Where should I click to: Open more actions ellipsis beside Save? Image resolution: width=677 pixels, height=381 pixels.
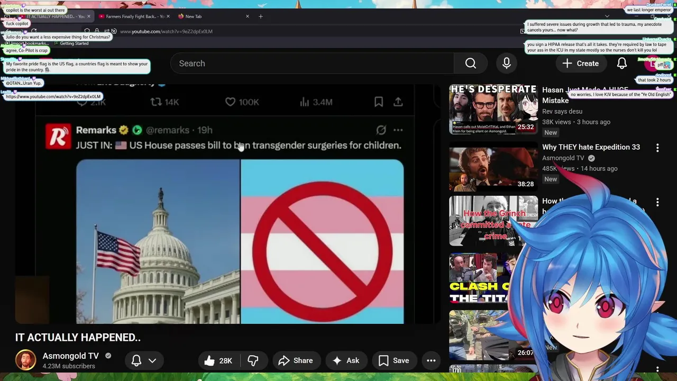(431, 361)
